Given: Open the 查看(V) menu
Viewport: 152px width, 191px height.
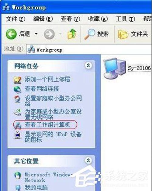Looking at the screenshot, I should 71,19.
